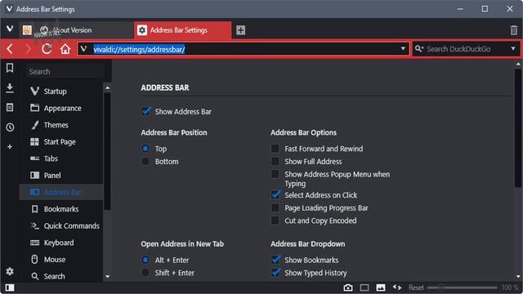523x294 pixels.
Task: Click the Appearance settings icon
Action: 34,108
